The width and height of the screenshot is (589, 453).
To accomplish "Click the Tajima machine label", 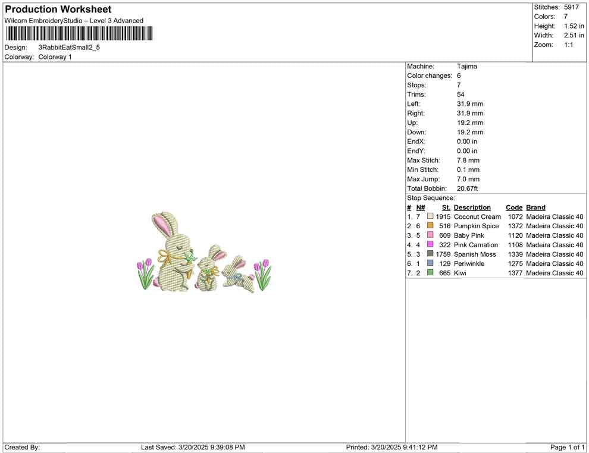I will pyautogui.click(x=467, y=66).
